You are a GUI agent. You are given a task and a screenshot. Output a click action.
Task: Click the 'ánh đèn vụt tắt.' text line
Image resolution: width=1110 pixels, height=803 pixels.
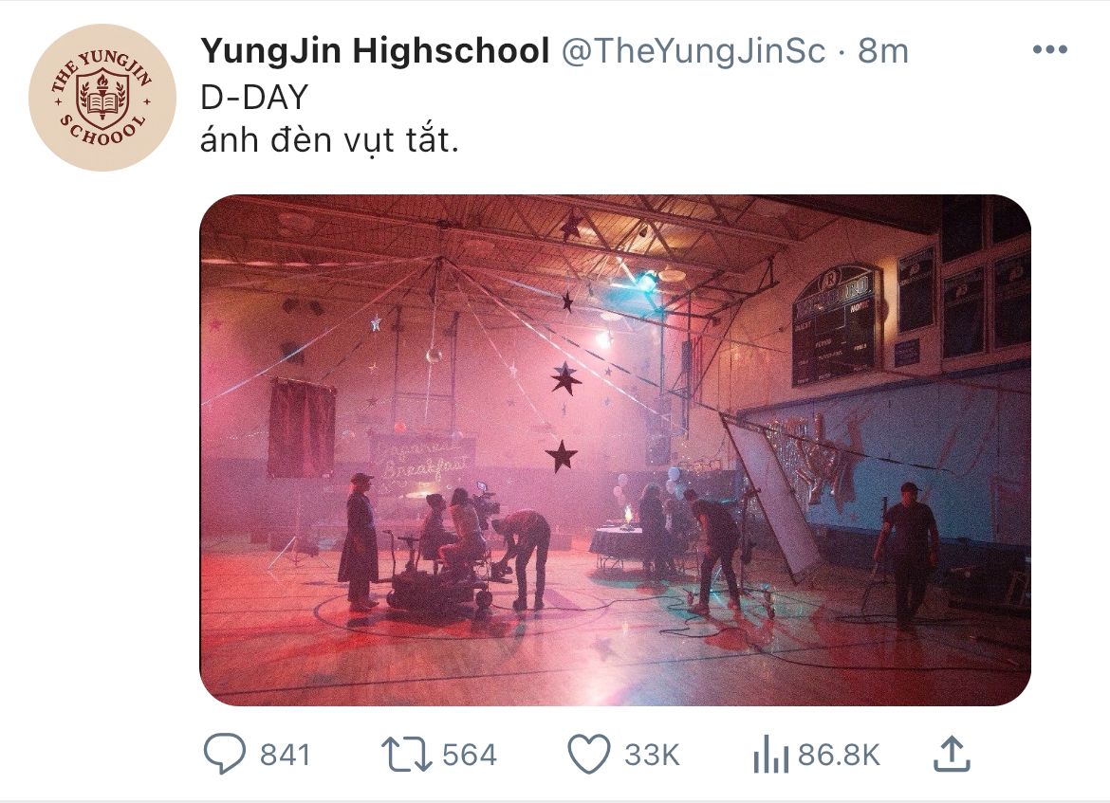pyautogui.click(x=330, y=140)
